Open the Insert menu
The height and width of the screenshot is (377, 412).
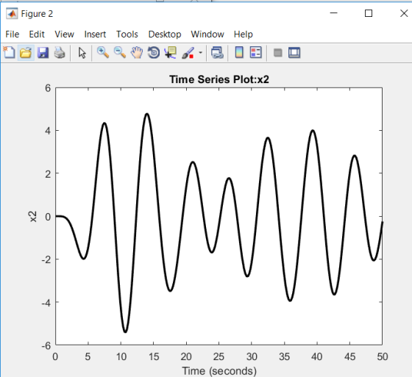[x=95, y=34]
